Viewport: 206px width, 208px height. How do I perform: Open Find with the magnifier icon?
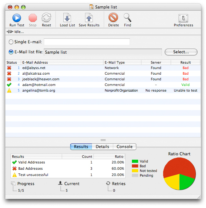(x=128, y=18)
